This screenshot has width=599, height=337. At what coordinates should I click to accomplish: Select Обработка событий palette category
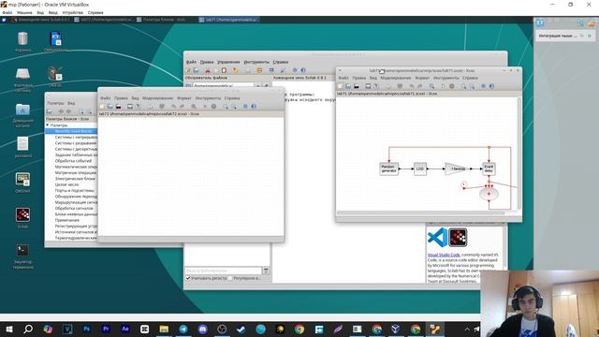[x=73, y=161]
